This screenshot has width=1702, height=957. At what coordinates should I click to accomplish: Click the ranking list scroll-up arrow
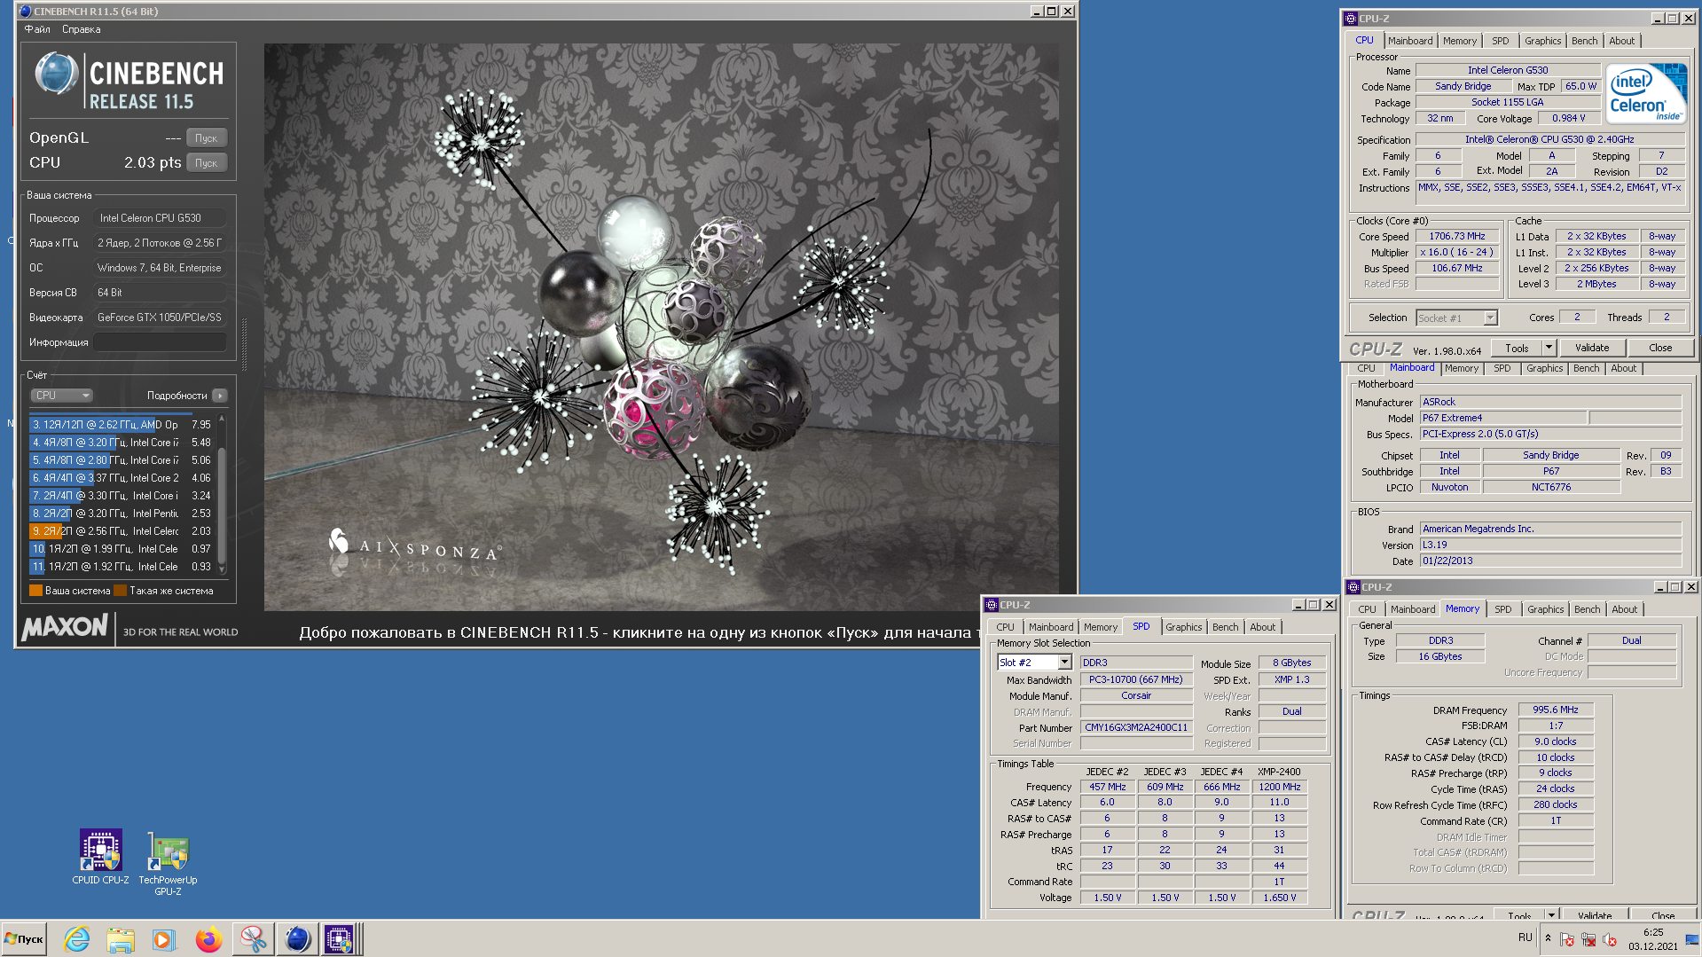click(x=222, y=418)
